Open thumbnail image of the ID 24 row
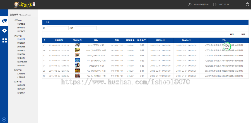251x123 pixels. [77, 50]
